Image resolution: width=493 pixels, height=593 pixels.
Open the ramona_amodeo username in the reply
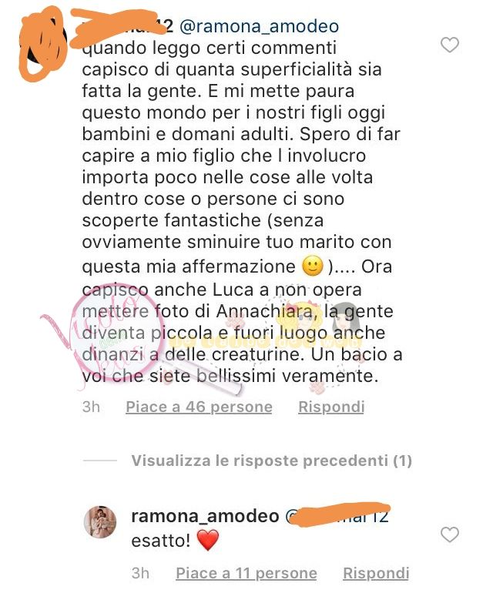click(x=205, y=516)
